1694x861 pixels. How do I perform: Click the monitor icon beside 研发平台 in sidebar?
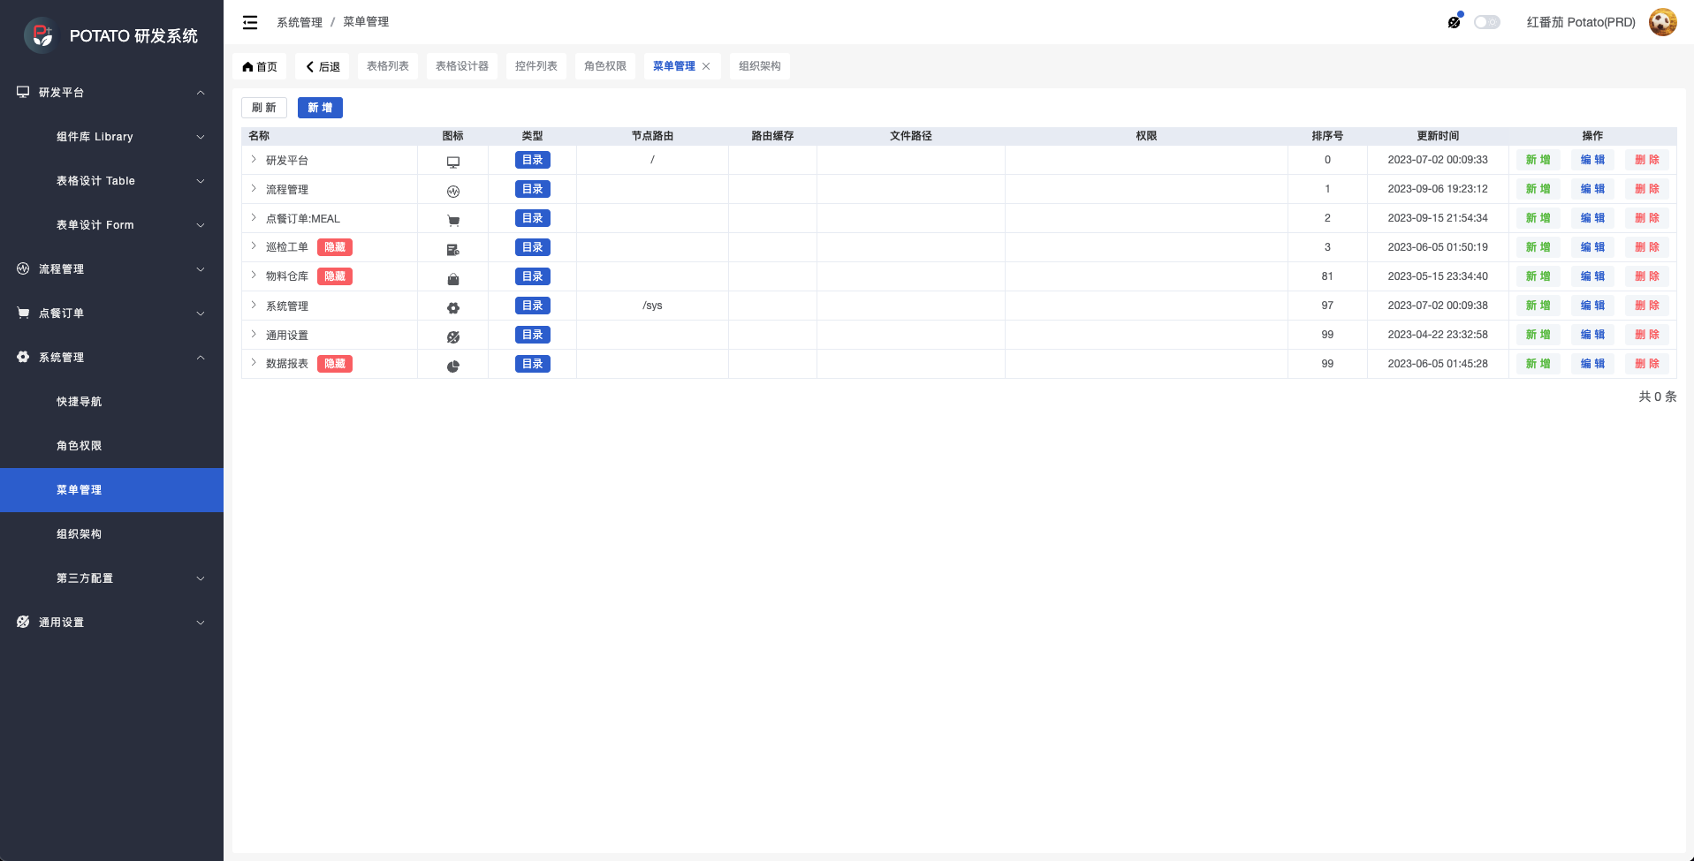23,92
